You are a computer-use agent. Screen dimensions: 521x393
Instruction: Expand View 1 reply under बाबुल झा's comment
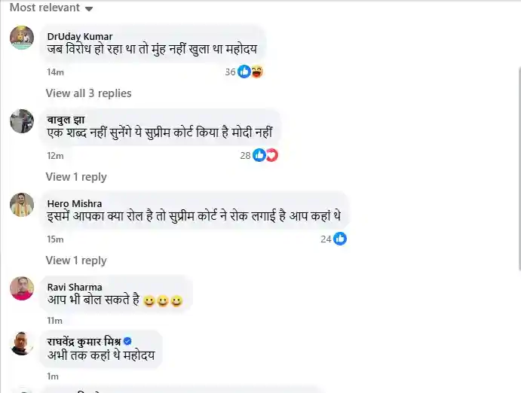[x=76, y=177]
